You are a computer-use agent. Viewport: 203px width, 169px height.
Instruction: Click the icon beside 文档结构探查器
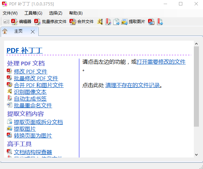click(x=9, y=151)
